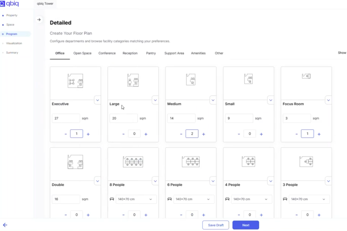Screen dimensions: 347x231
Task: Click the Double office layout icon
Action: click(75, 161)
